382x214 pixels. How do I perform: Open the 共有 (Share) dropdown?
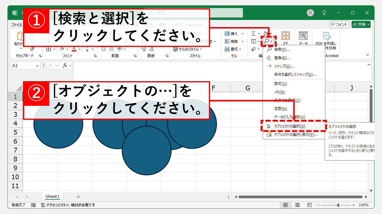369,24
